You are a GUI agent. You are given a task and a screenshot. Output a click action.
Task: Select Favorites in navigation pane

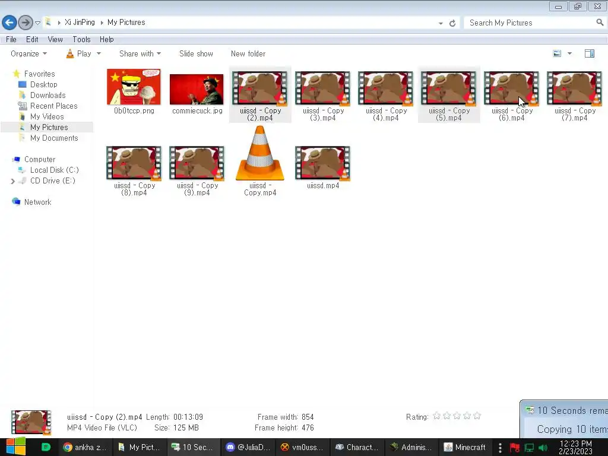click(39, 74)
